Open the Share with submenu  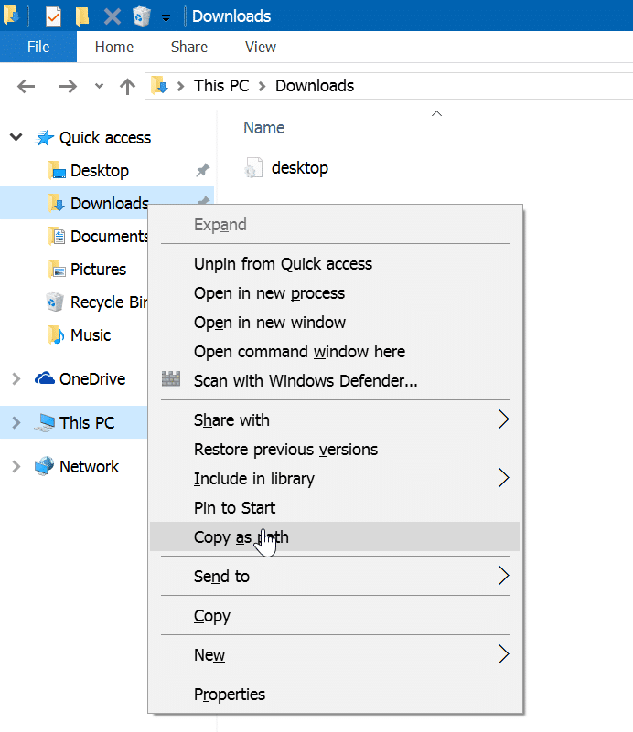[x=335, y=420]
